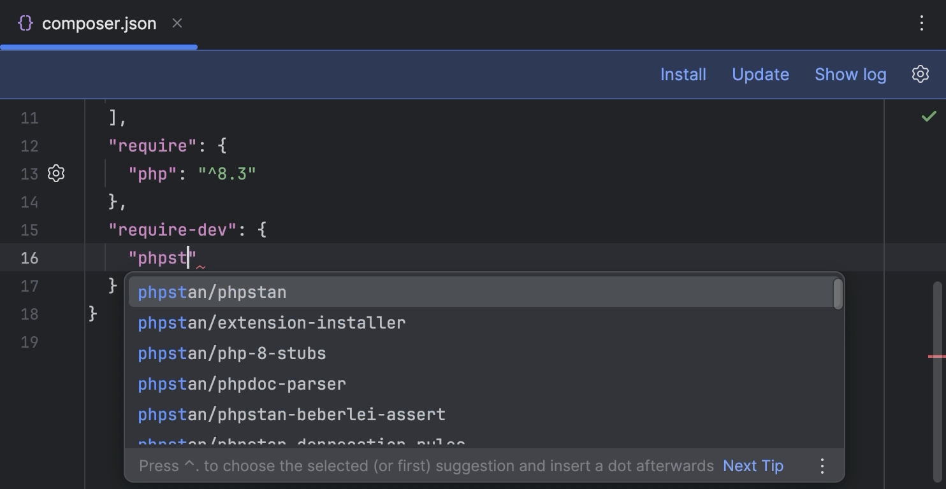Open completion popup options menu
946x489 pixels.
(822, 466)
